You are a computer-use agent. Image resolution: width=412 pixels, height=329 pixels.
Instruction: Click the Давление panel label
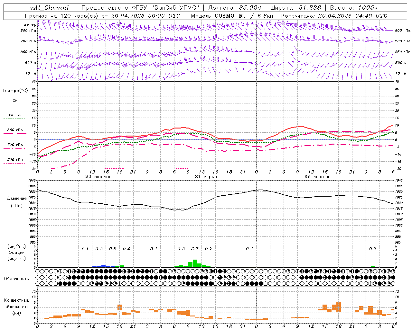17,199
